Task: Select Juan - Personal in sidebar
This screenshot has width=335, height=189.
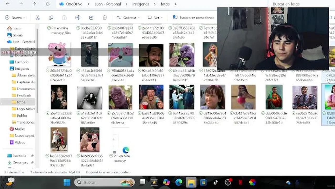Action: click(23, 42)
